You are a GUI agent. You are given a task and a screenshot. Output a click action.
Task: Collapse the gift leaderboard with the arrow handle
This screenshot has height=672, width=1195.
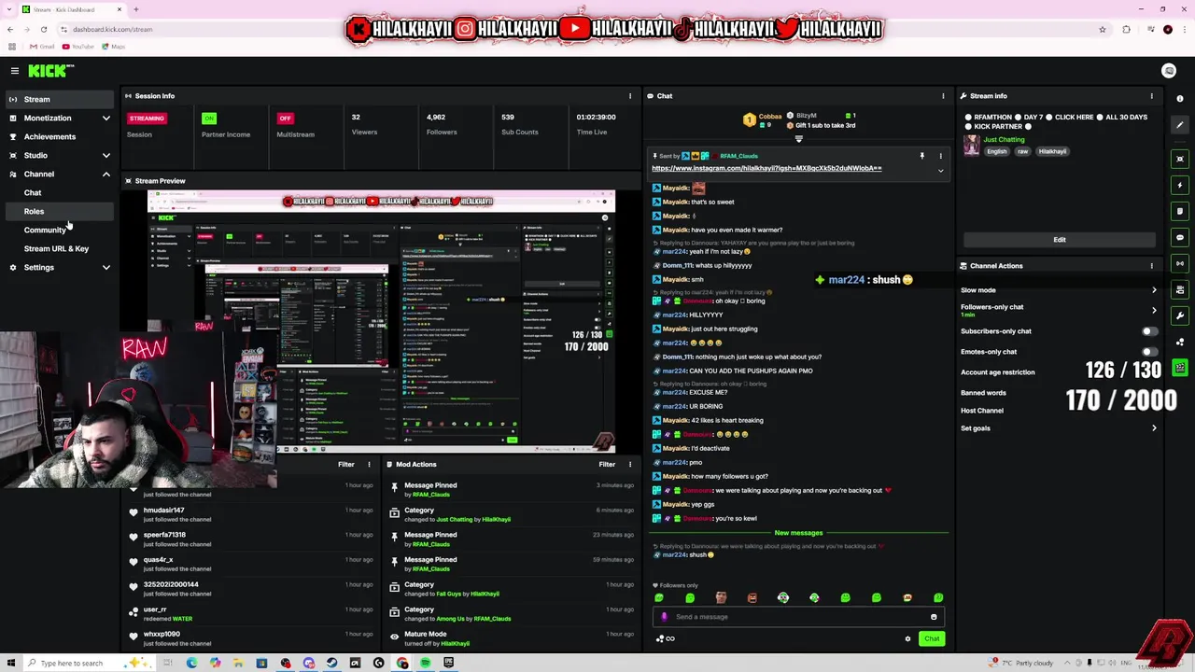[798, 139]
